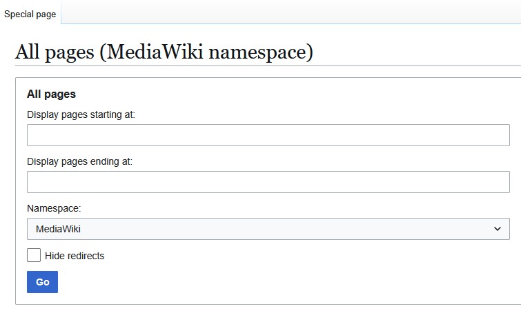Viewport: 521px width, 313px height.
Task: Click the empty starting-at page name box
Action: pos(268,135)
